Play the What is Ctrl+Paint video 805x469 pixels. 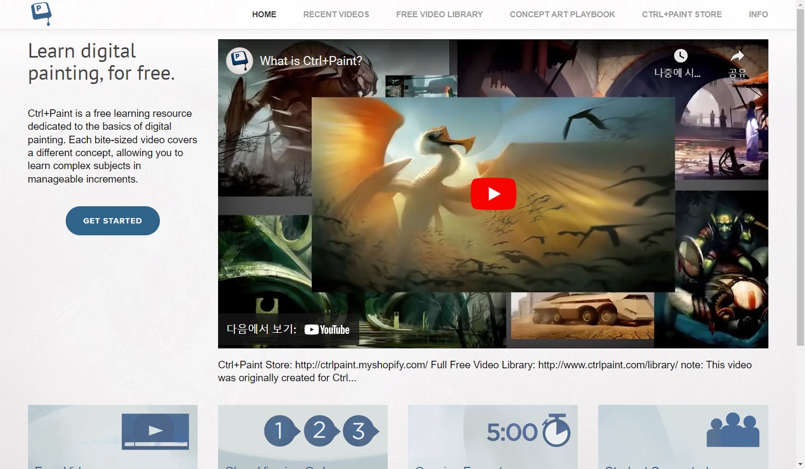[493, 194]
